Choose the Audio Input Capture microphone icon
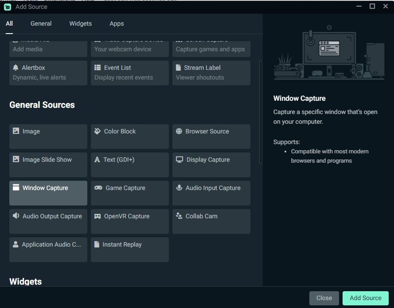The height and width of the screenshot is (308, 394). pyautogui.click(x=179, y=188)
